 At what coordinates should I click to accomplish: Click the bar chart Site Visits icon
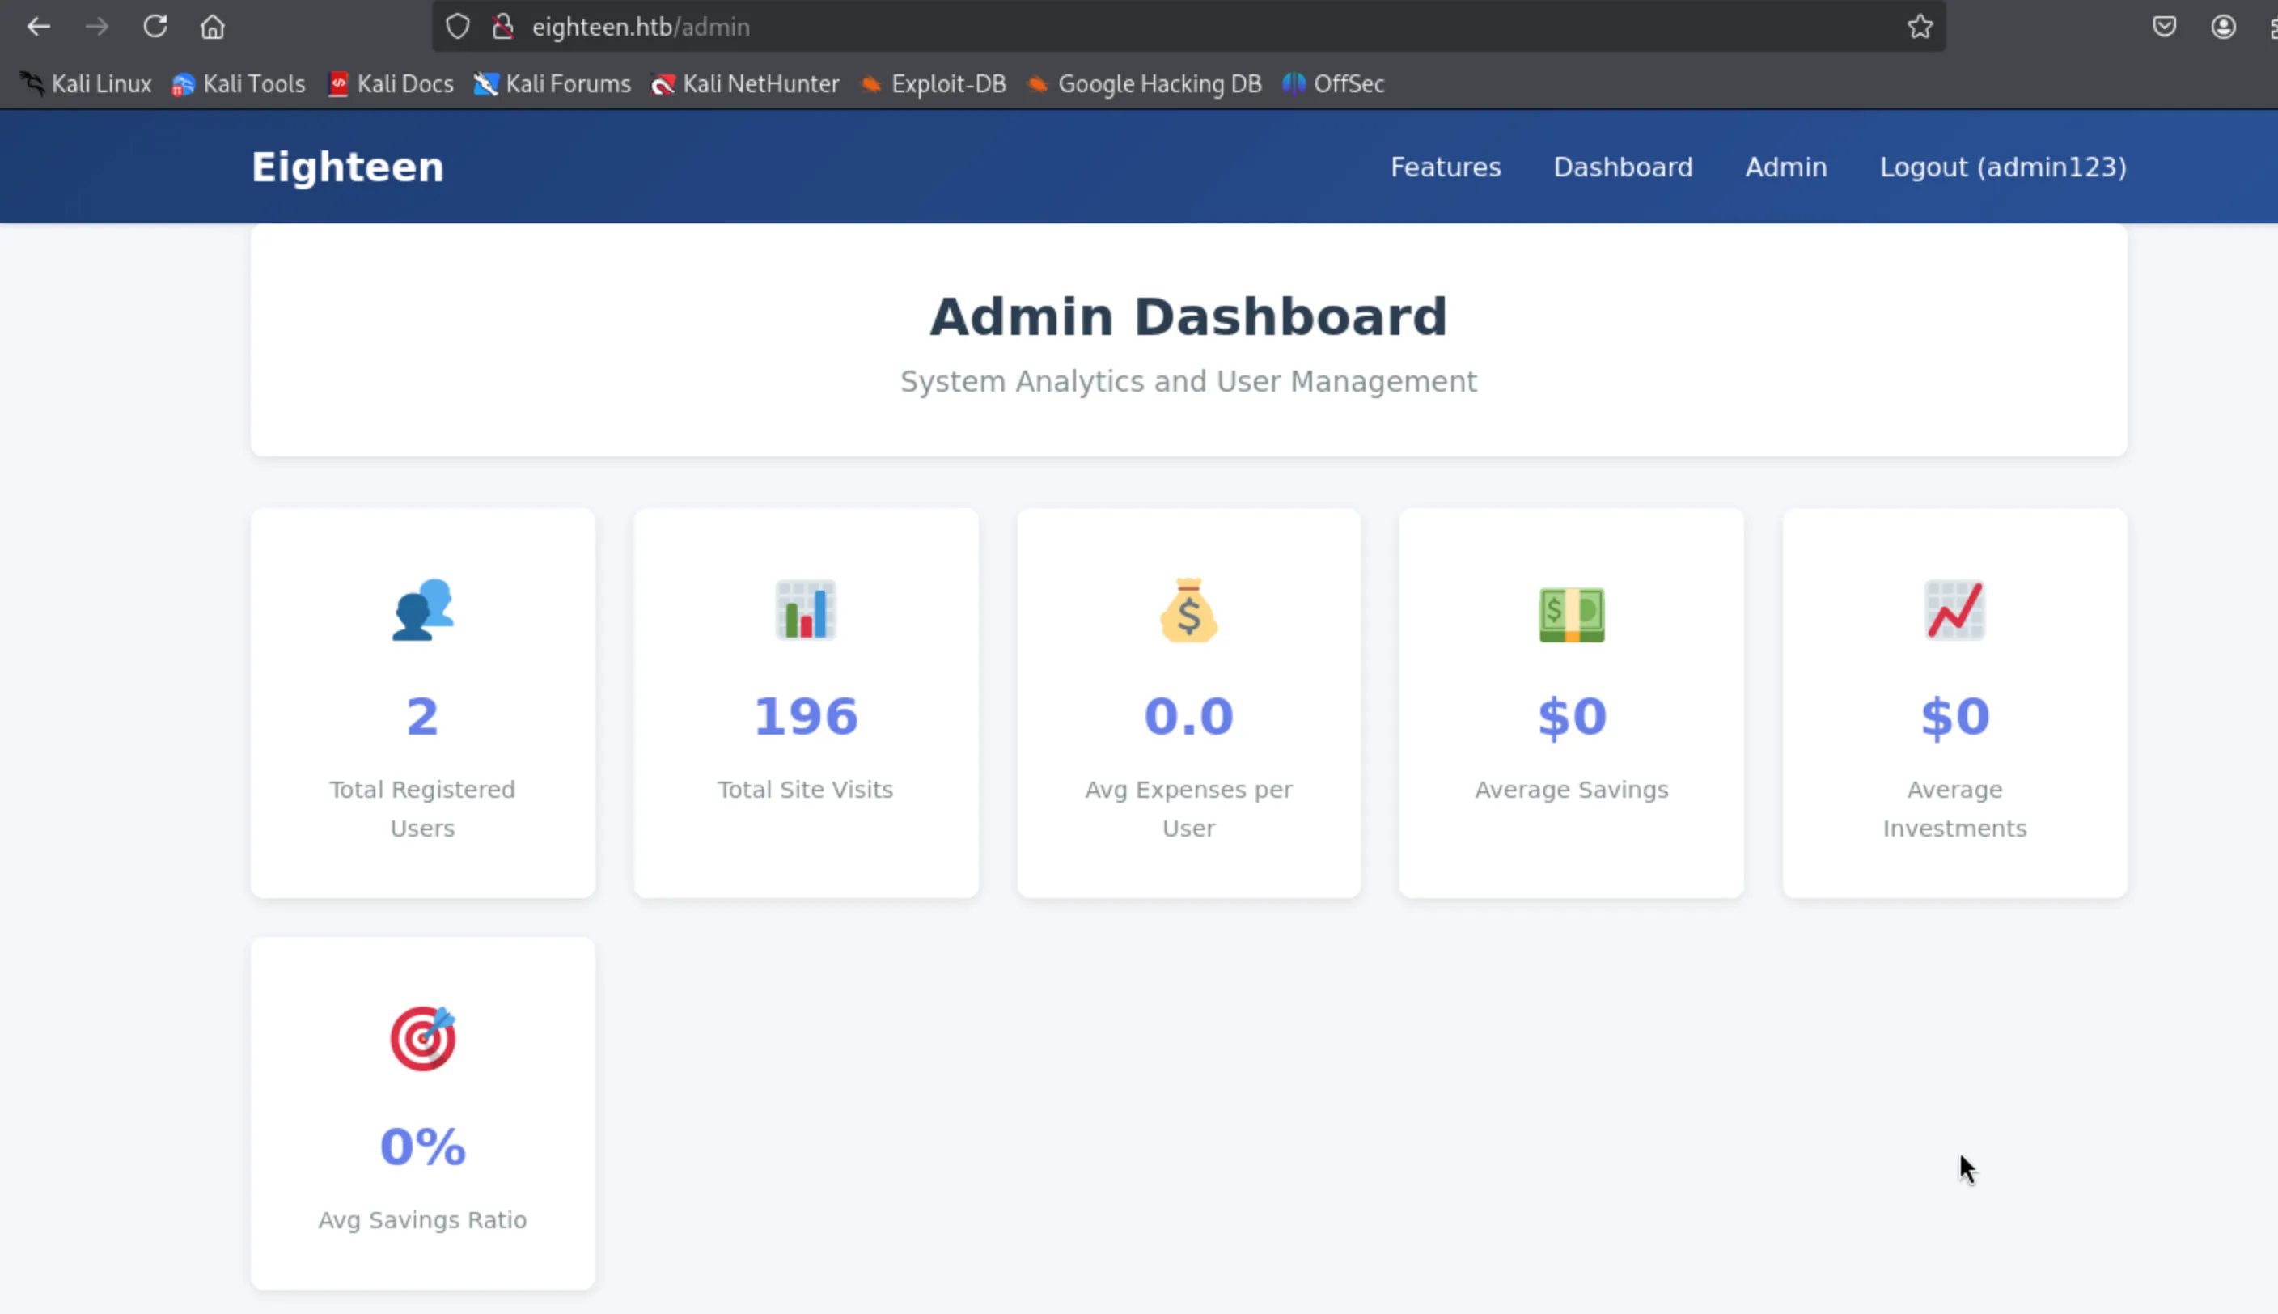[805, 610]
